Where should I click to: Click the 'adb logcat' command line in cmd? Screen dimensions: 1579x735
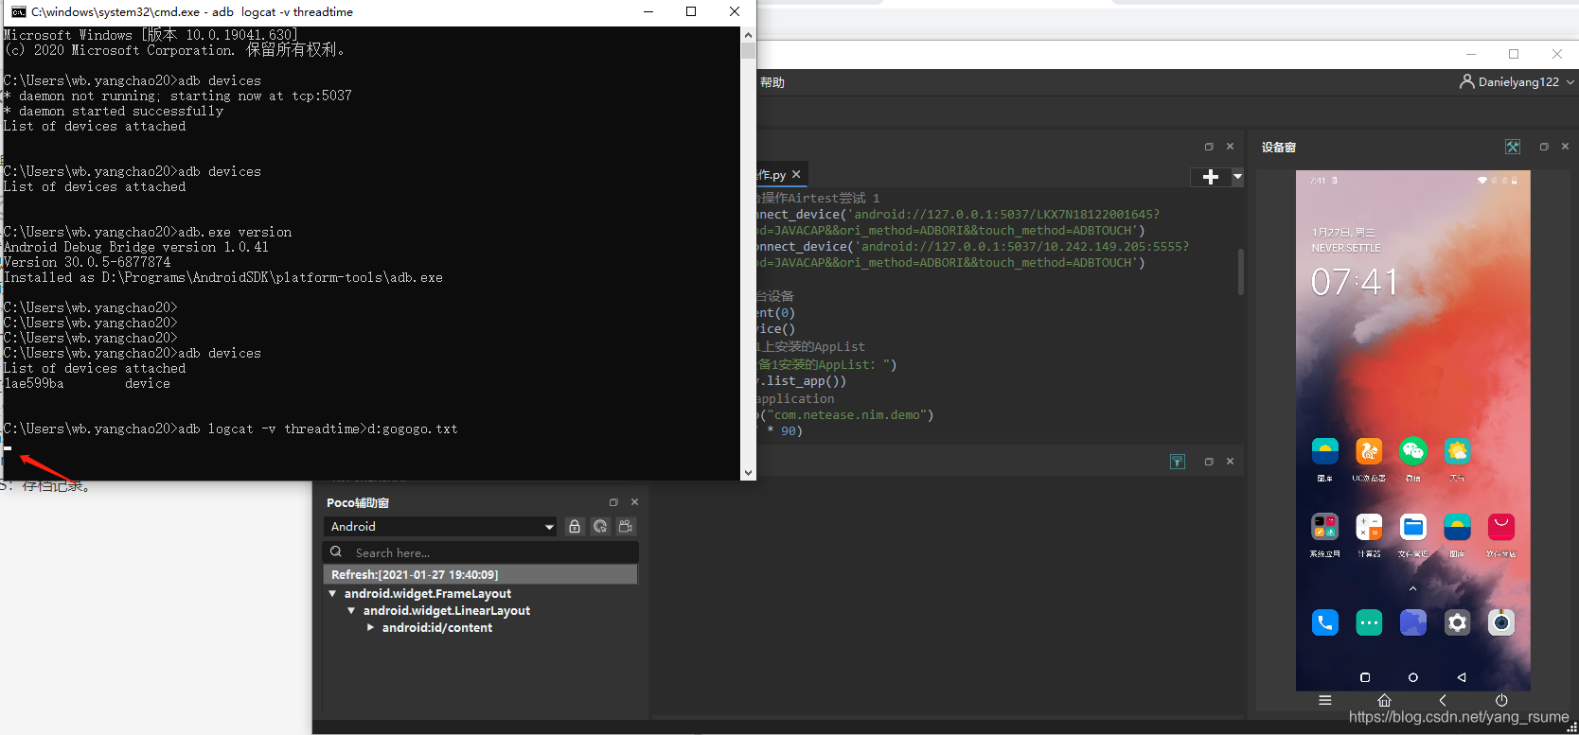(231, 429)
